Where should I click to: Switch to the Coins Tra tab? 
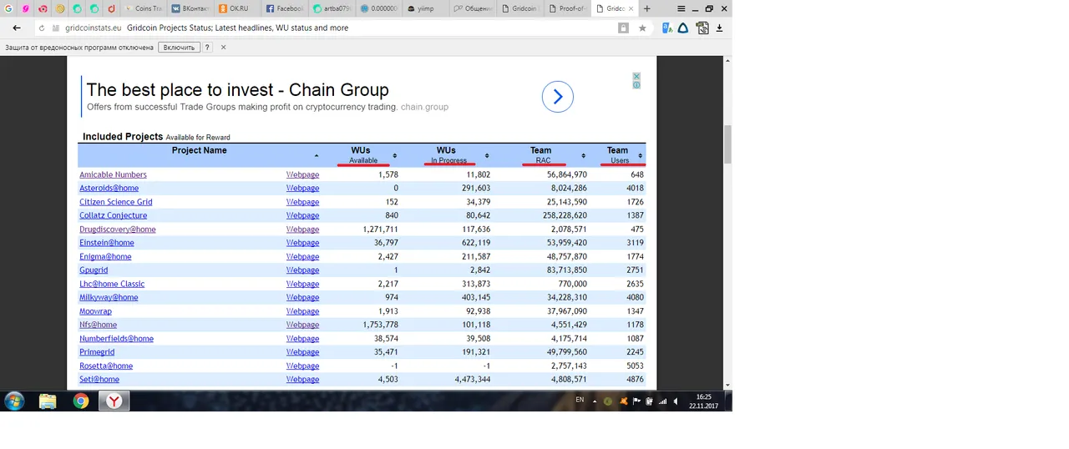click(144, 8)
